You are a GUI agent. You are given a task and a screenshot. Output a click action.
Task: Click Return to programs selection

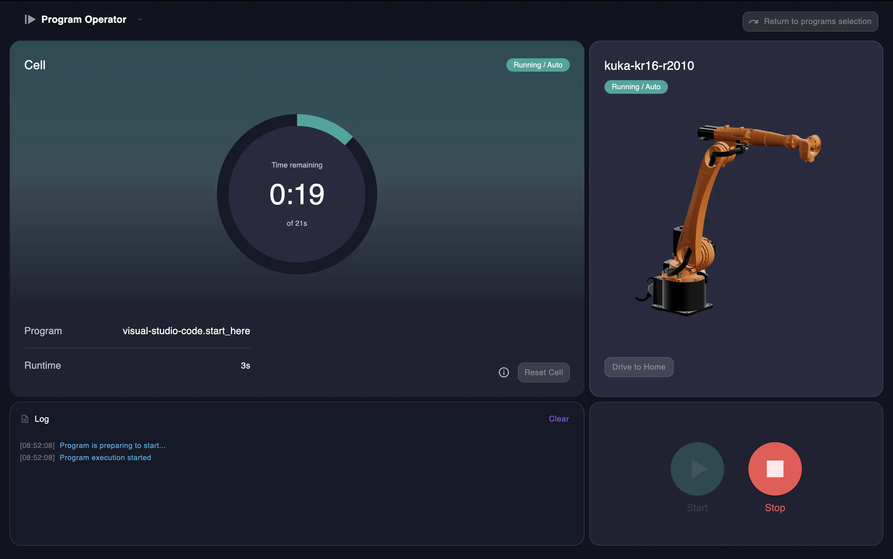click(809, 21)
